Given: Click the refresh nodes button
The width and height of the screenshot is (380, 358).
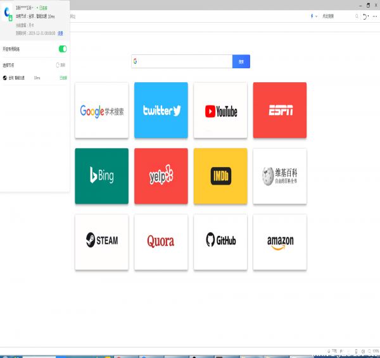Looking at the screenshot, I should click(60, 65).
